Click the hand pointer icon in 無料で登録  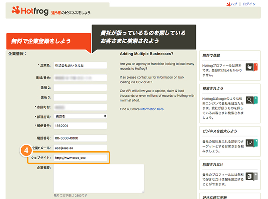(251, 67)
